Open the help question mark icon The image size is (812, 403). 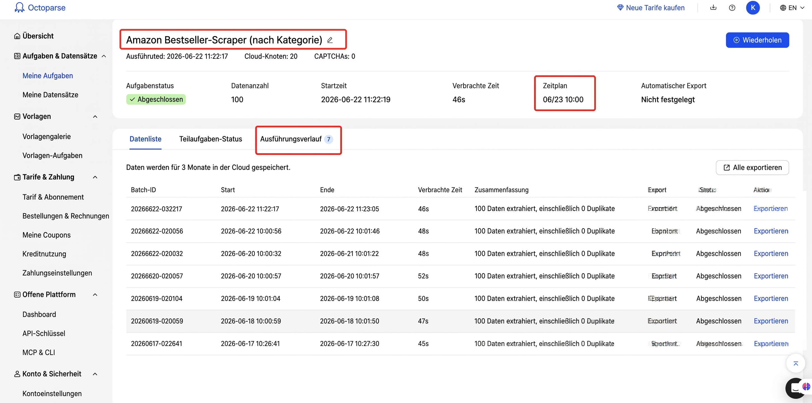pos(732,8)
